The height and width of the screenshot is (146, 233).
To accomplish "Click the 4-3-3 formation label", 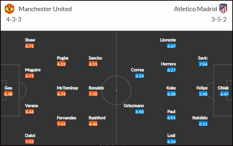I will point(14,19).
